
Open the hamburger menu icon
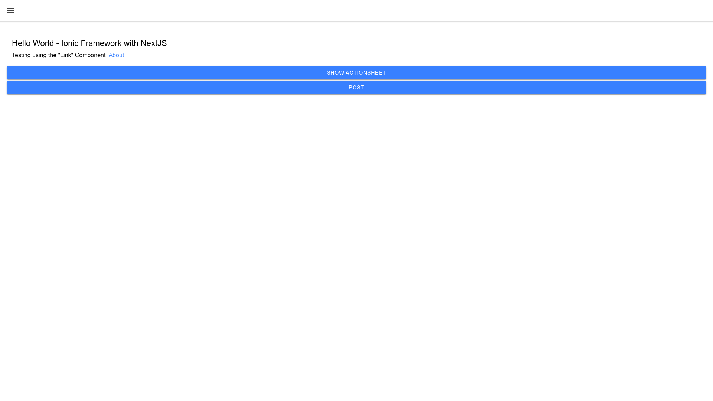(x=10, y=10)
